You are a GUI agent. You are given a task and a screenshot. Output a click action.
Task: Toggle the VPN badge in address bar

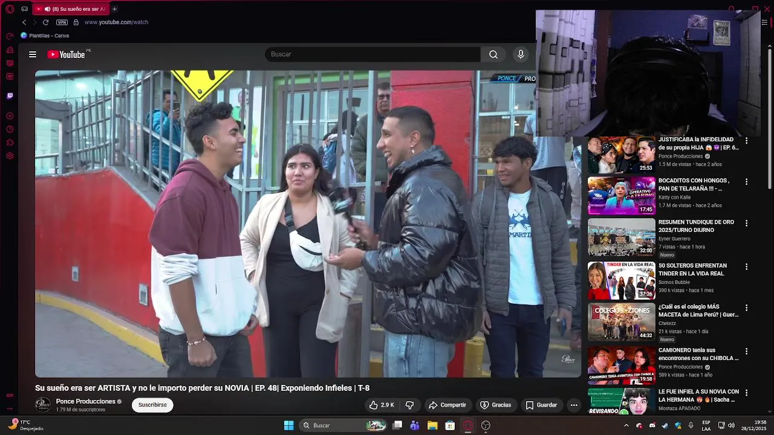coord(62,22)
